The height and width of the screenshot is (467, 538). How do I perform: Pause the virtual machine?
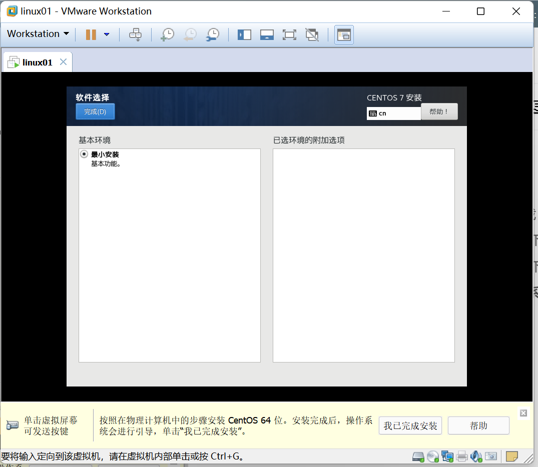pos(91,34)
